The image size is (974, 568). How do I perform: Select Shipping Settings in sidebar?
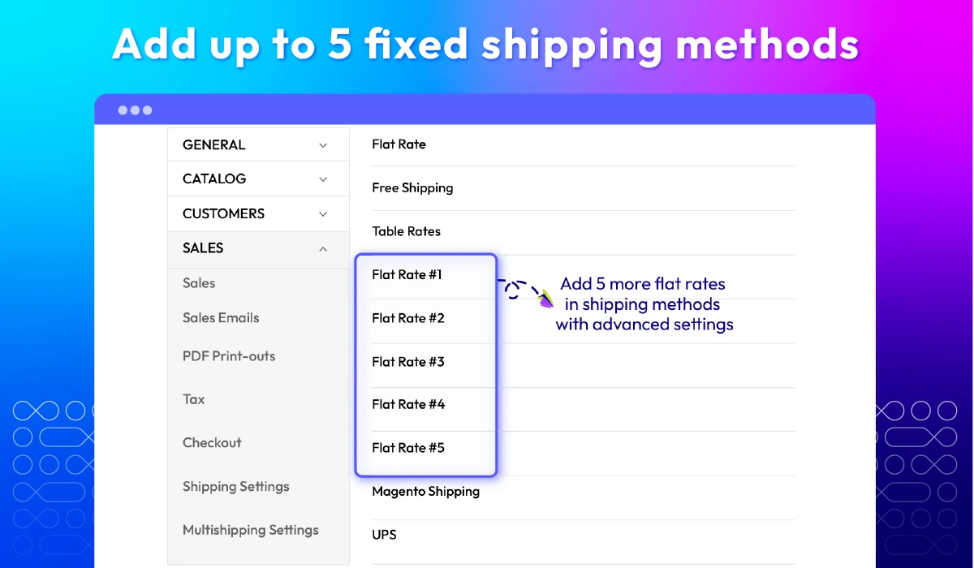[236, 487]
